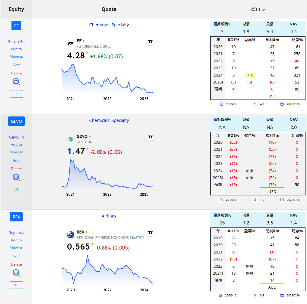Click the report document icon beside 2023/12
Viewport: 307px width, 304px height.
click(x=220, y=295)
